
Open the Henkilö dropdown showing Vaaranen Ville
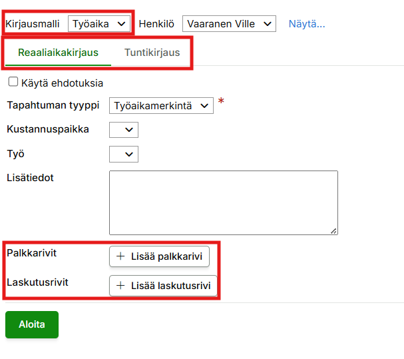pyautogui.click(x=228, y=23)
